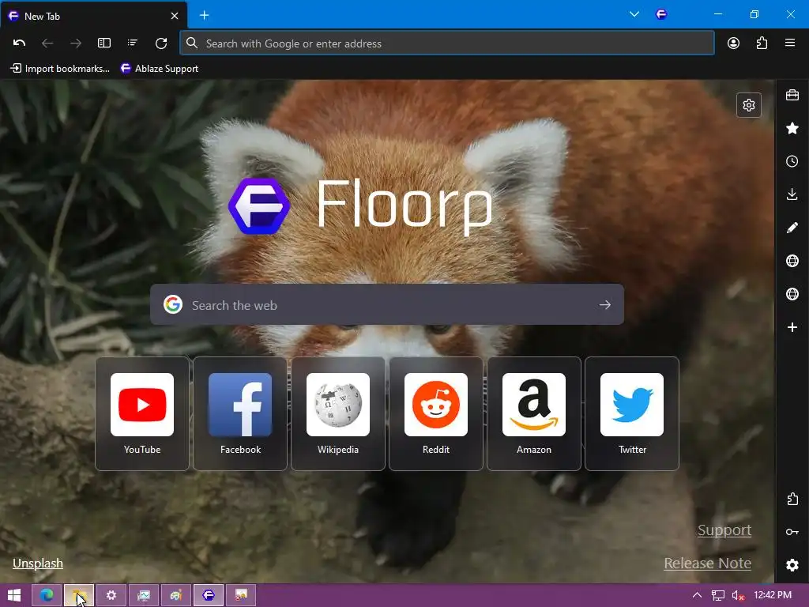Screen dimensions: 809x607
Task: Go back with the left arrow button
Action: pyautogui.click(x=47, y=43)
